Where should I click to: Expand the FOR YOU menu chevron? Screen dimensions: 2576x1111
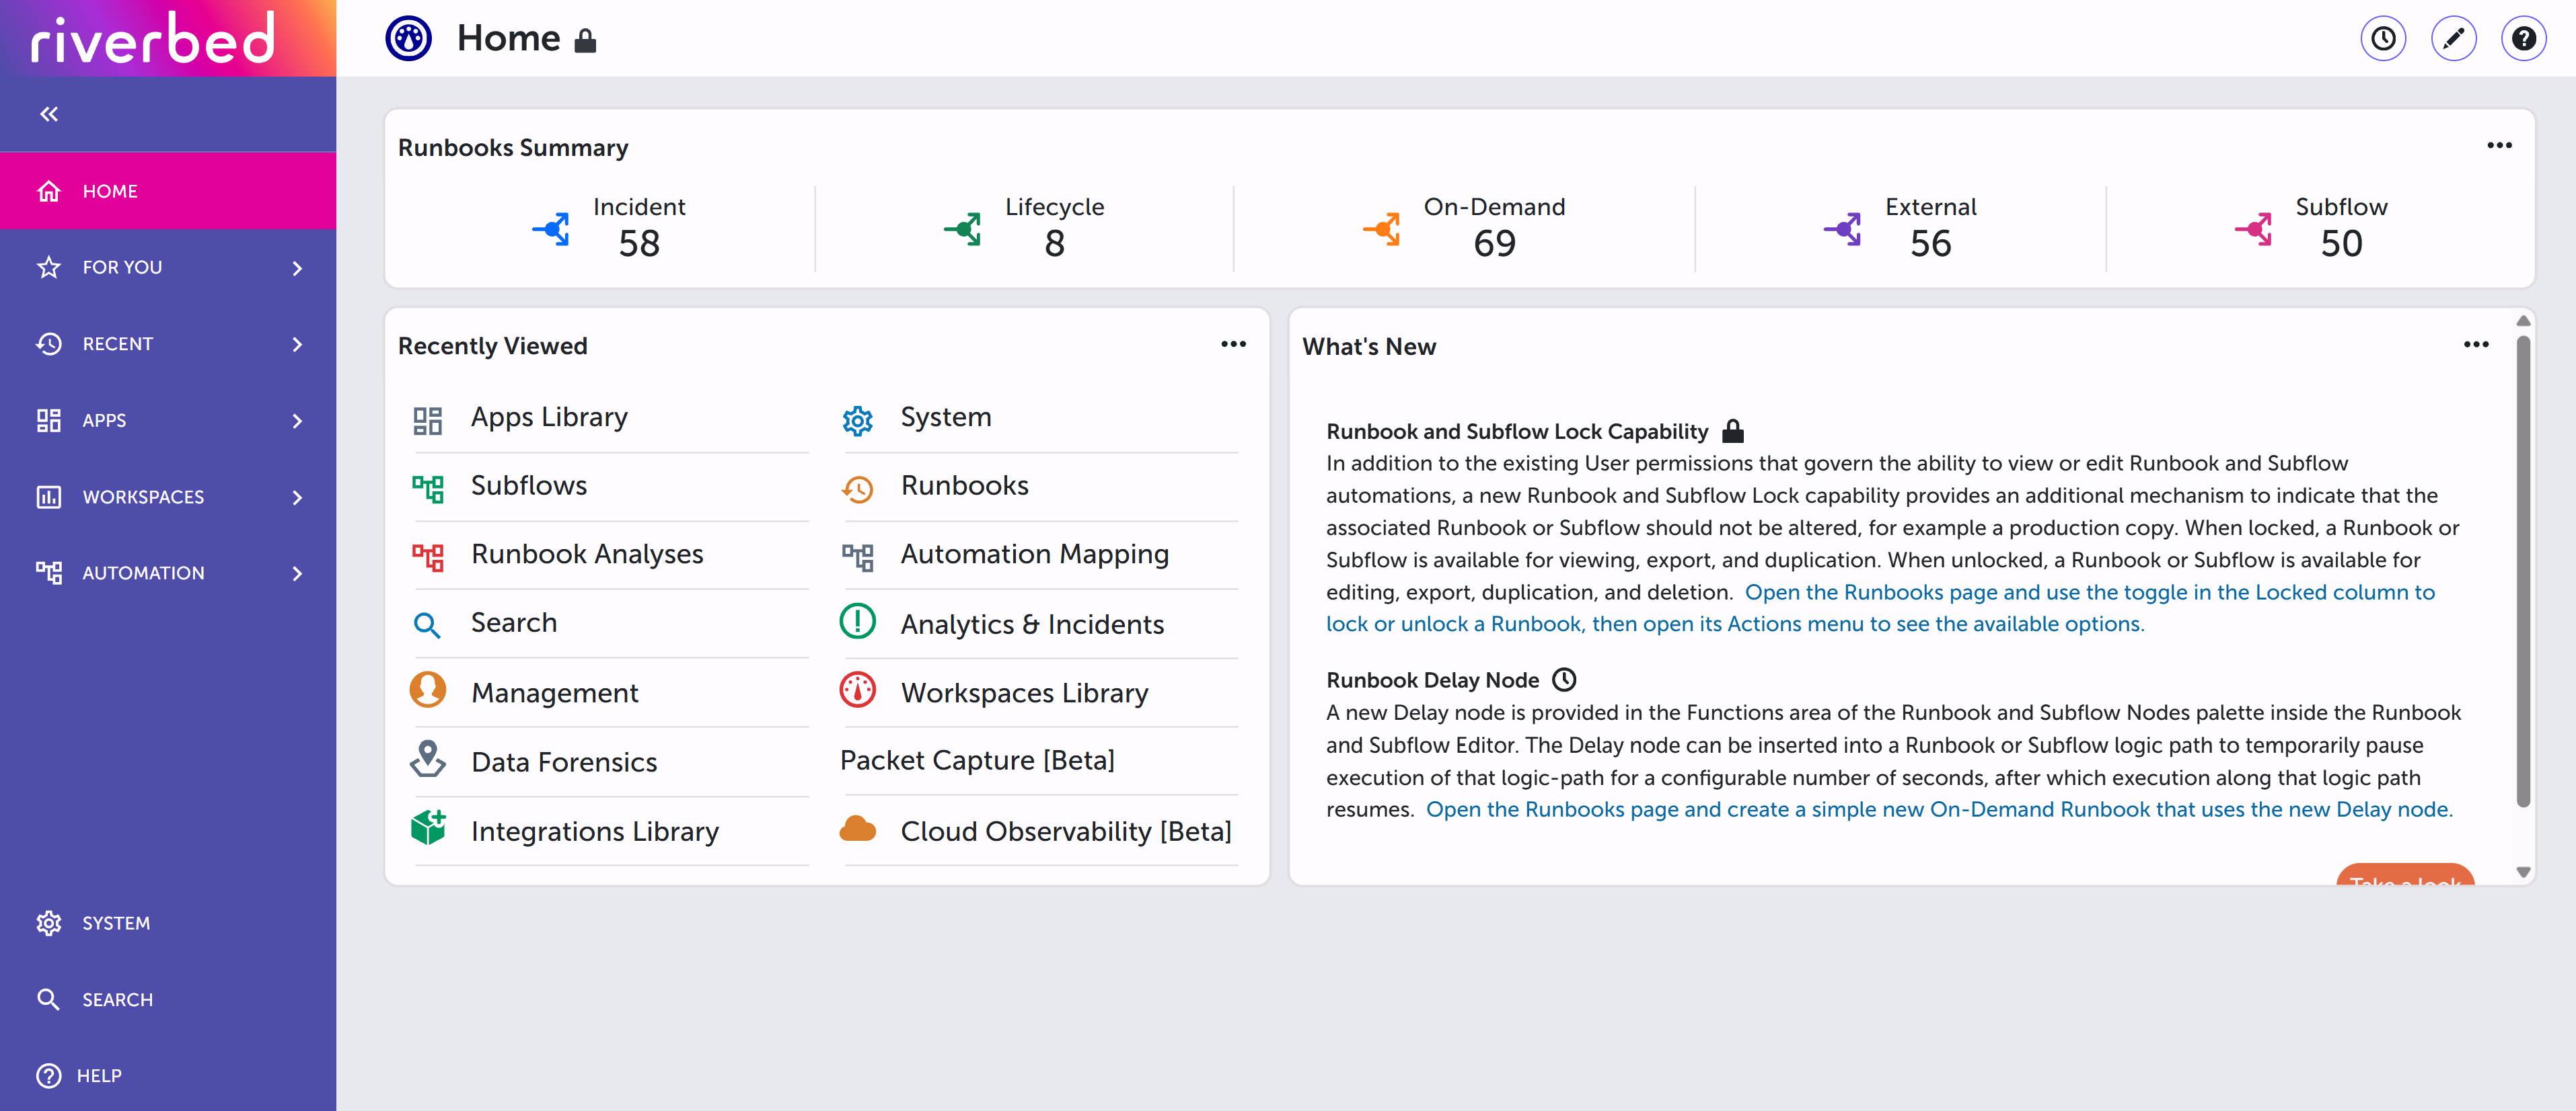tap(297, 268)
